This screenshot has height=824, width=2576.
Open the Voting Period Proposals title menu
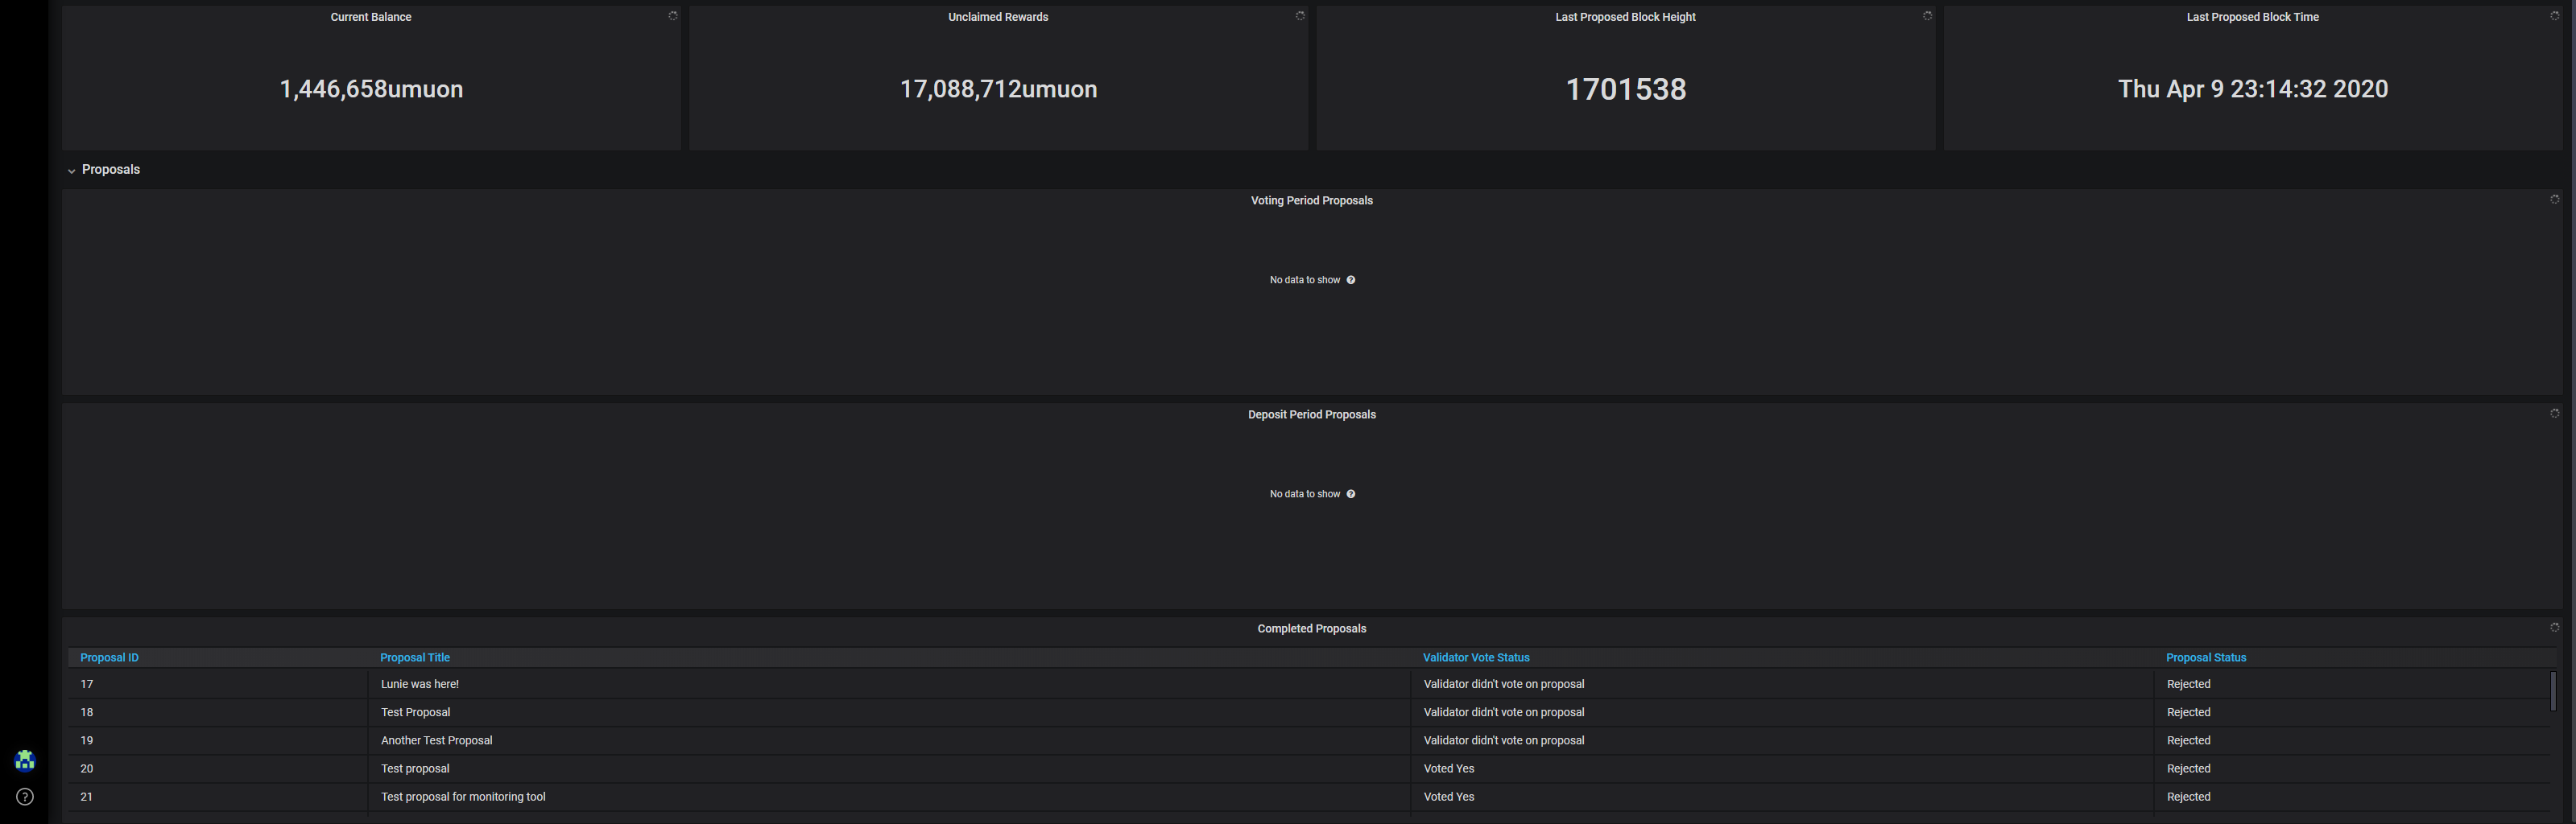[1311, 200]
